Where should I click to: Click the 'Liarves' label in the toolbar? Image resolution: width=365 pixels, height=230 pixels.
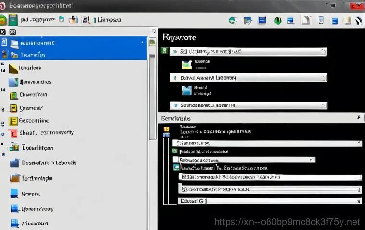(109, 20)
